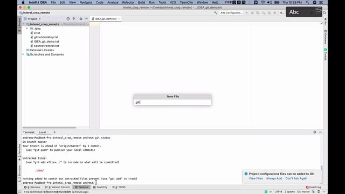Click the volume icon in menu bar

tap(270, 2)
